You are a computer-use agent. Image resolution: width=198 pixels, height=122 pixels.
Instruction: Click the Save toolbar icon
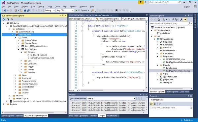pos(25,11)
